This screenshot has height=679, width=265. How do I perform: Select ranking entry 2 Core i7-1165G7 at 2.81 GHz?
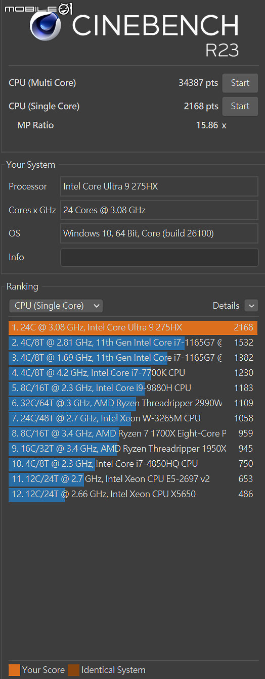(x=133, y=343)
